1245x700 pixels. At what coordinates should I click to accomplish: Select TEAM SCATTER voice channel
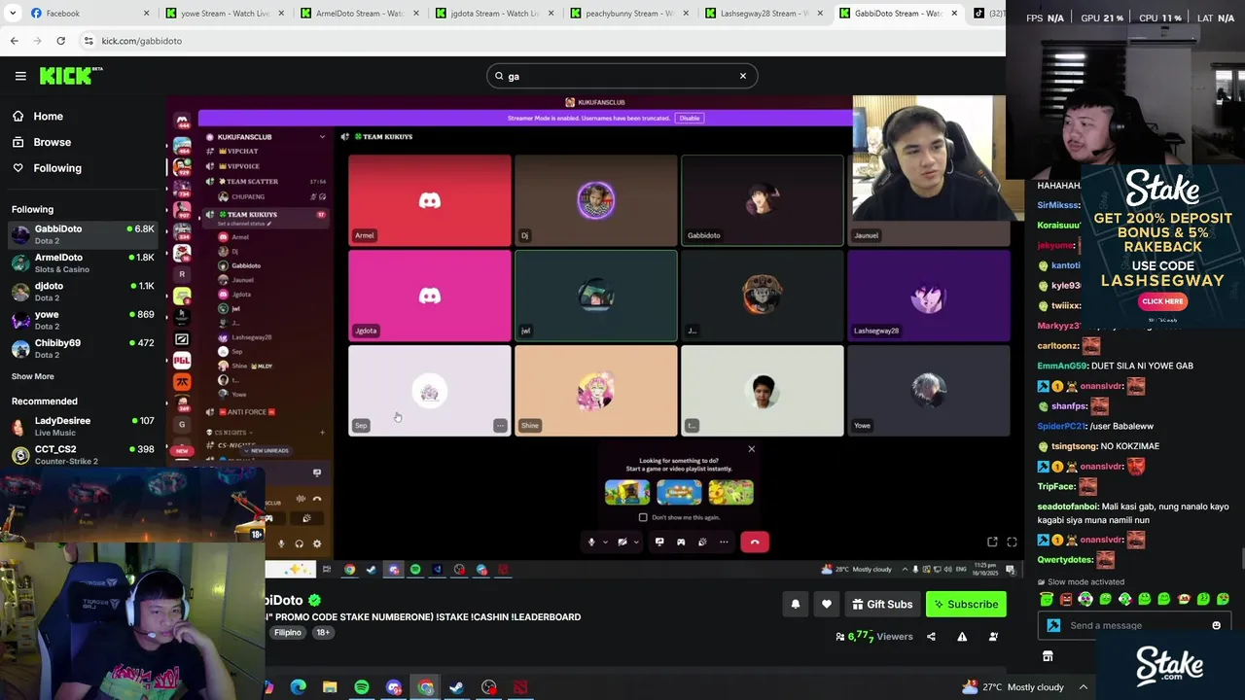[265, 181]
